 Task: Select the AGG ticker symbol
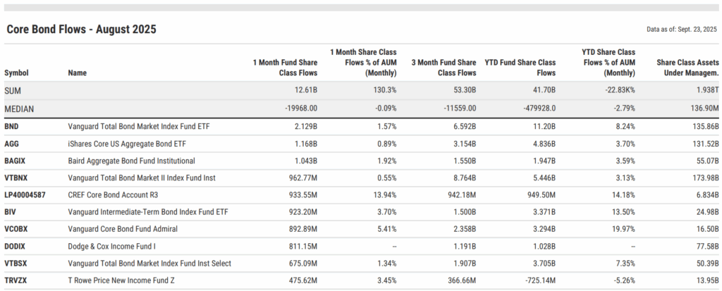11,144
